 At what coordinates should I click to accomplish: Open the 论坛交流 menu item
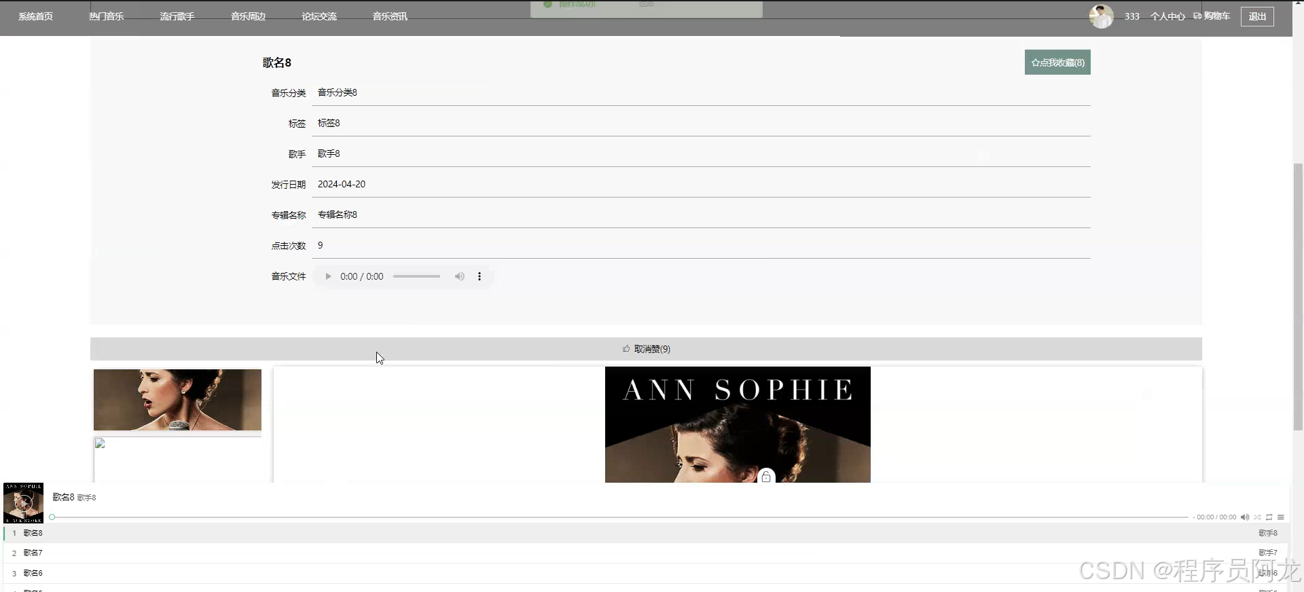click(x=319, y=16)
